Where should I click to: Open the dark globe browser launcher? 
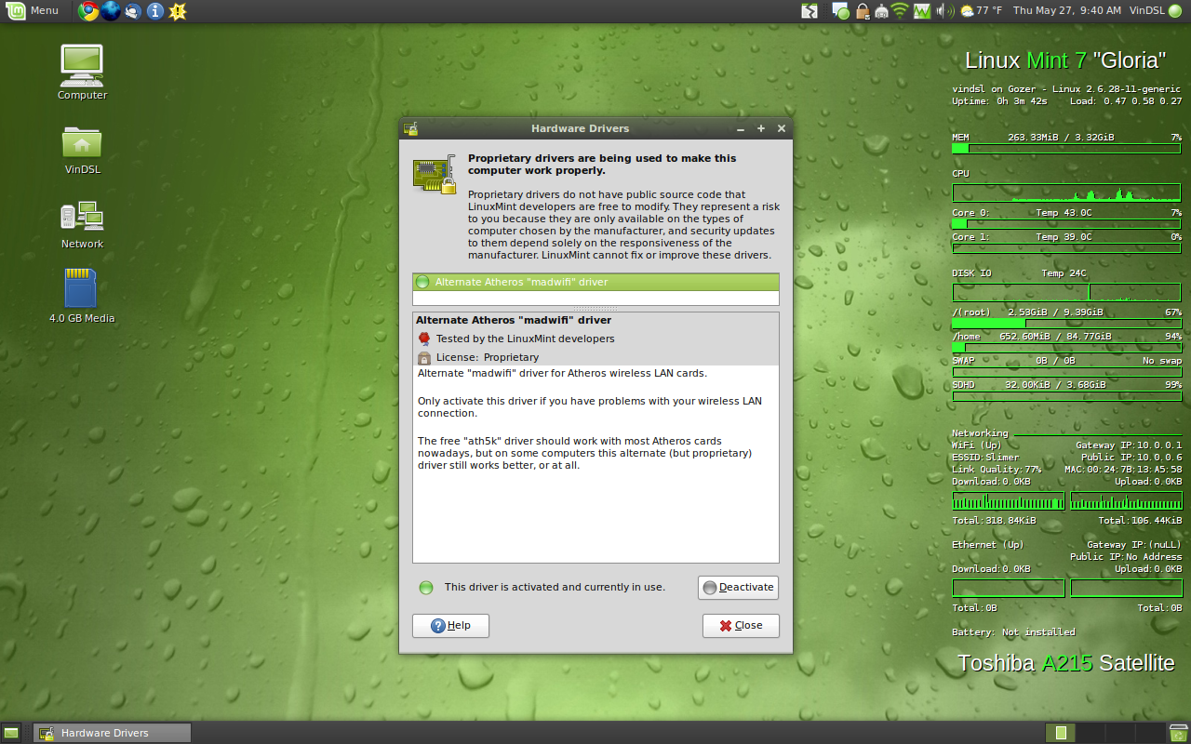point(111,11)
